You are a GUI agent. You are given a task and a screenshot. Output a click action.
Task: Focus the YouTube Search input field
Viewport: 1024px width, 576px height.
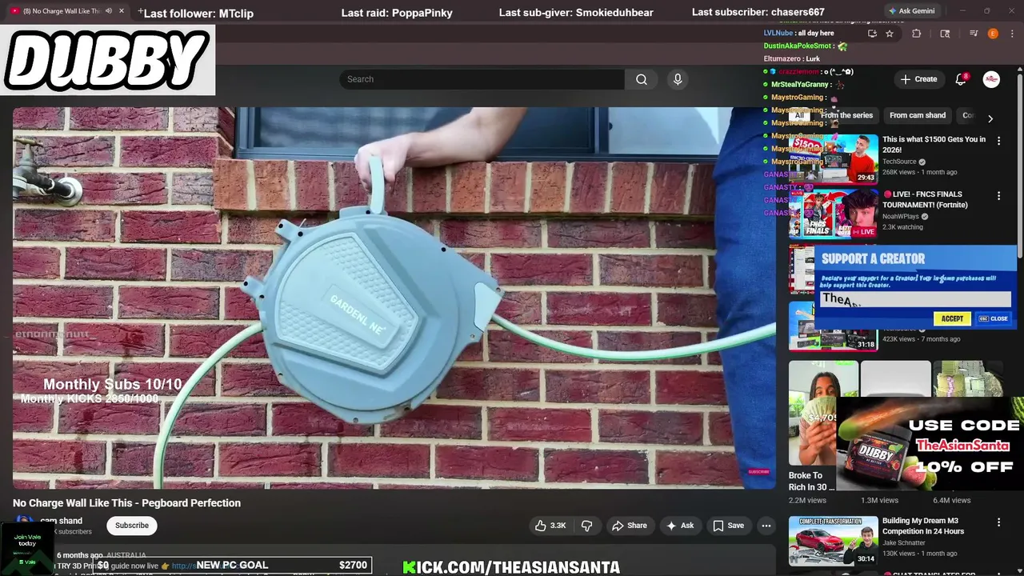coord(482,79)
